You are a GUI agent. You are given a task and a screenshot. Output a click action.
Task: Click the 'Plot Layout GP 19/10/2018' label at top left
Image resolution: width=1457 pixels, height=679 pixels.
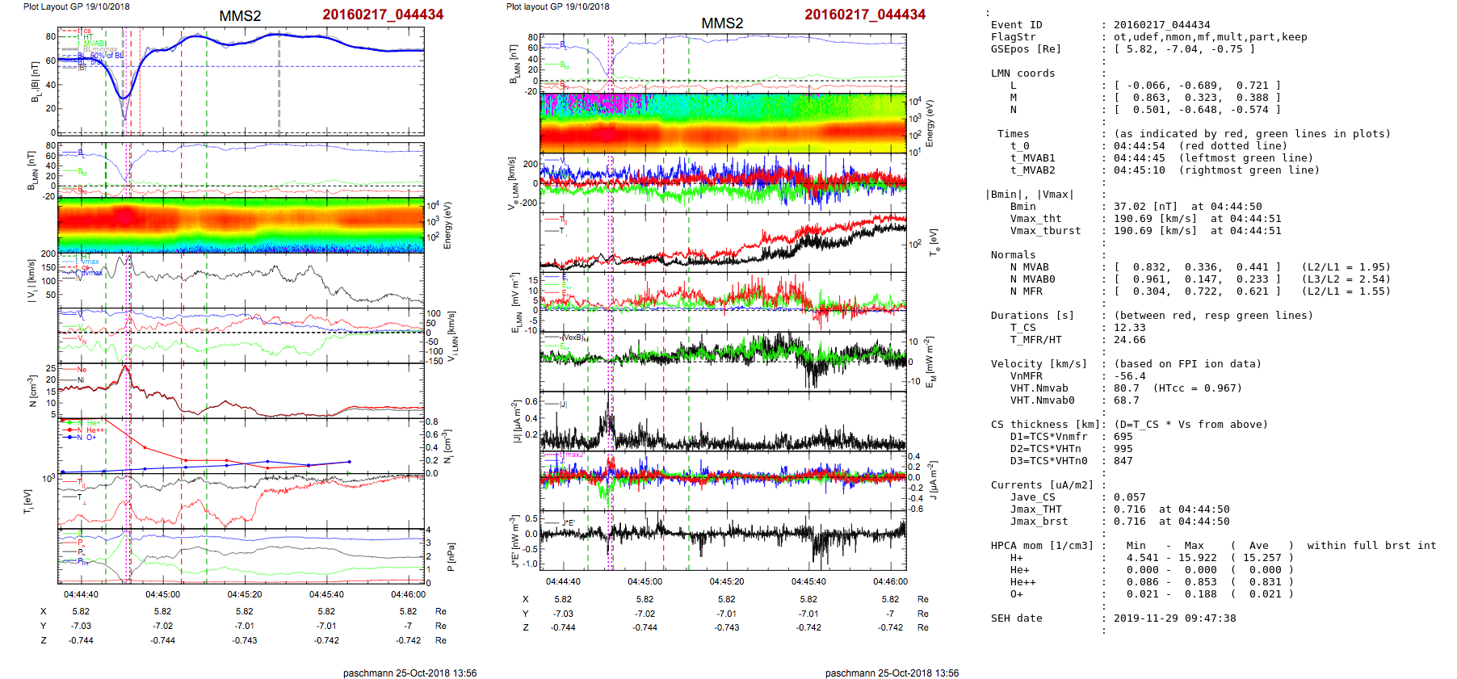tap(76, 6)
